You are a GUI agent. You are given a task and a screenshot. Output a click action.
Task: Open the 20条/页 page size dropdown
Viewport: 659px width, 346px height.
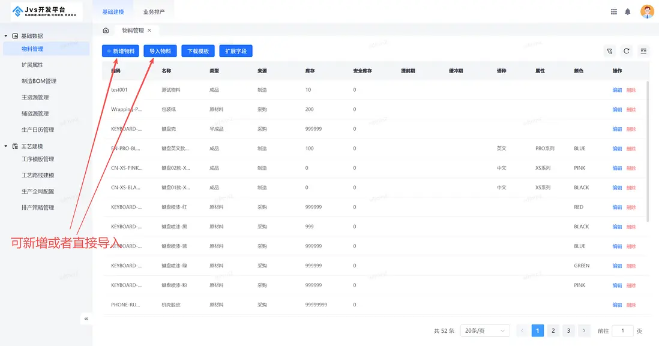click(x=485, y=331)
